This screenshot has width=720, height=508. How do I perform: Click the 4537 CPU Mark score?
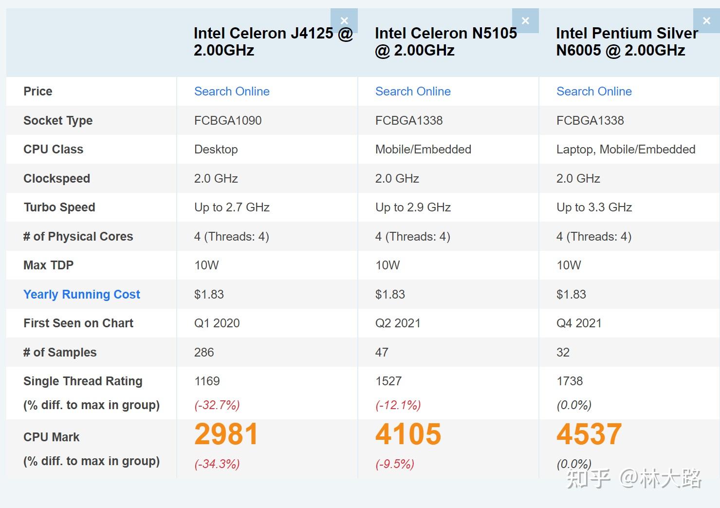(x=589, y=434)
